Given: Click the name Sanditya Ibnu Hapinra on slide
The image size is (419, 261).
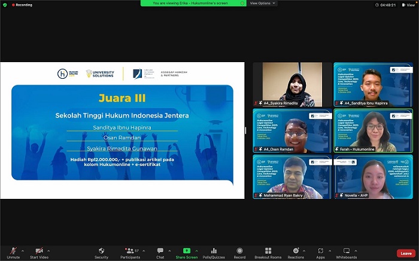Looking at the screenshot, I should [x=122, y=128].
